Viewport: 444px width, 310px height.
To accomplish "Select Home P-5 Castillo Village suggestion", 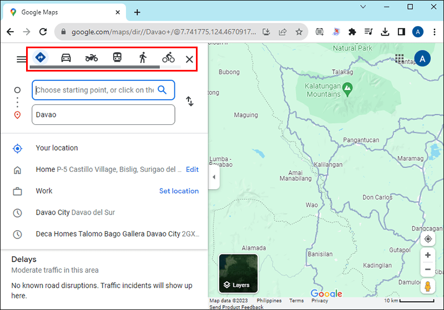I will (104, 170).
